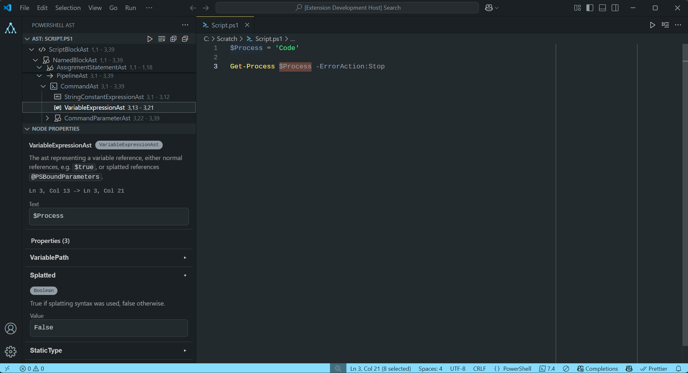The image size is (688, 373).
Task: Collapse the ScriptBlockAst node
Action: click(32, 49)
